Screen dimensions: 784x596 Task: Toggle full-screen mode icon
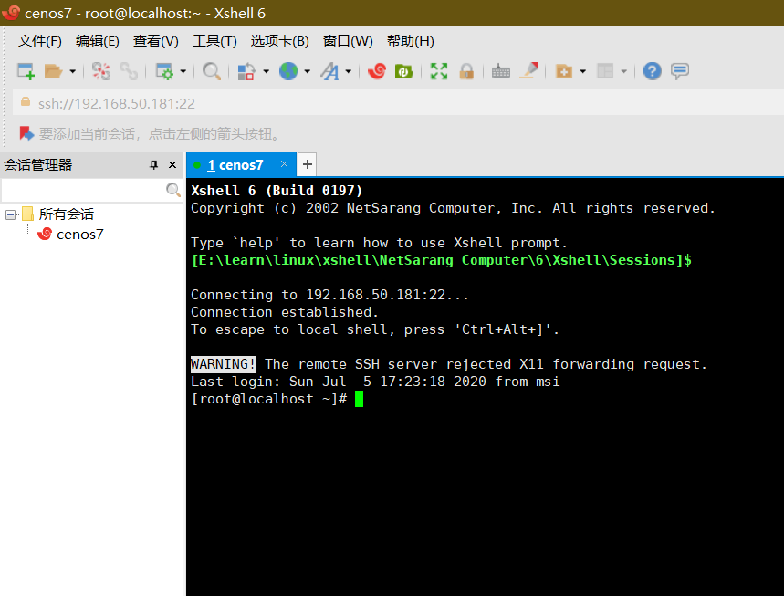(438, 70)
